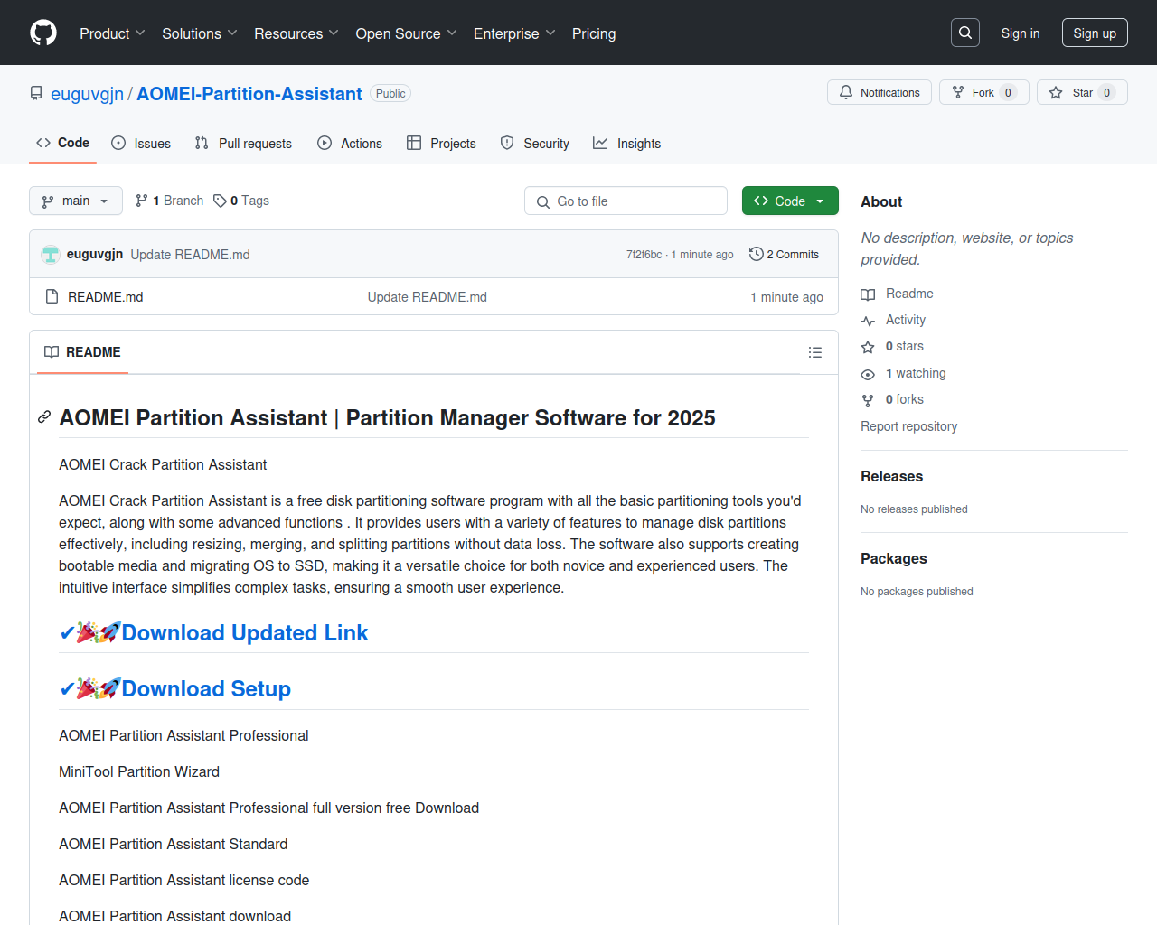Select the Code tab
Screen dimensions: 1157x925
click(62, 143)
